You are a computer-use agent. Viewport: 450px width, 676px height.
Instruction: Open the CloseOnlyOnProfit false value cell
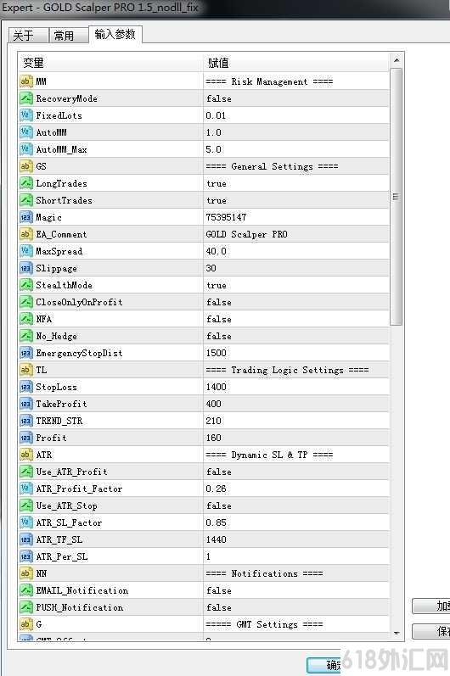click(296, 302)
